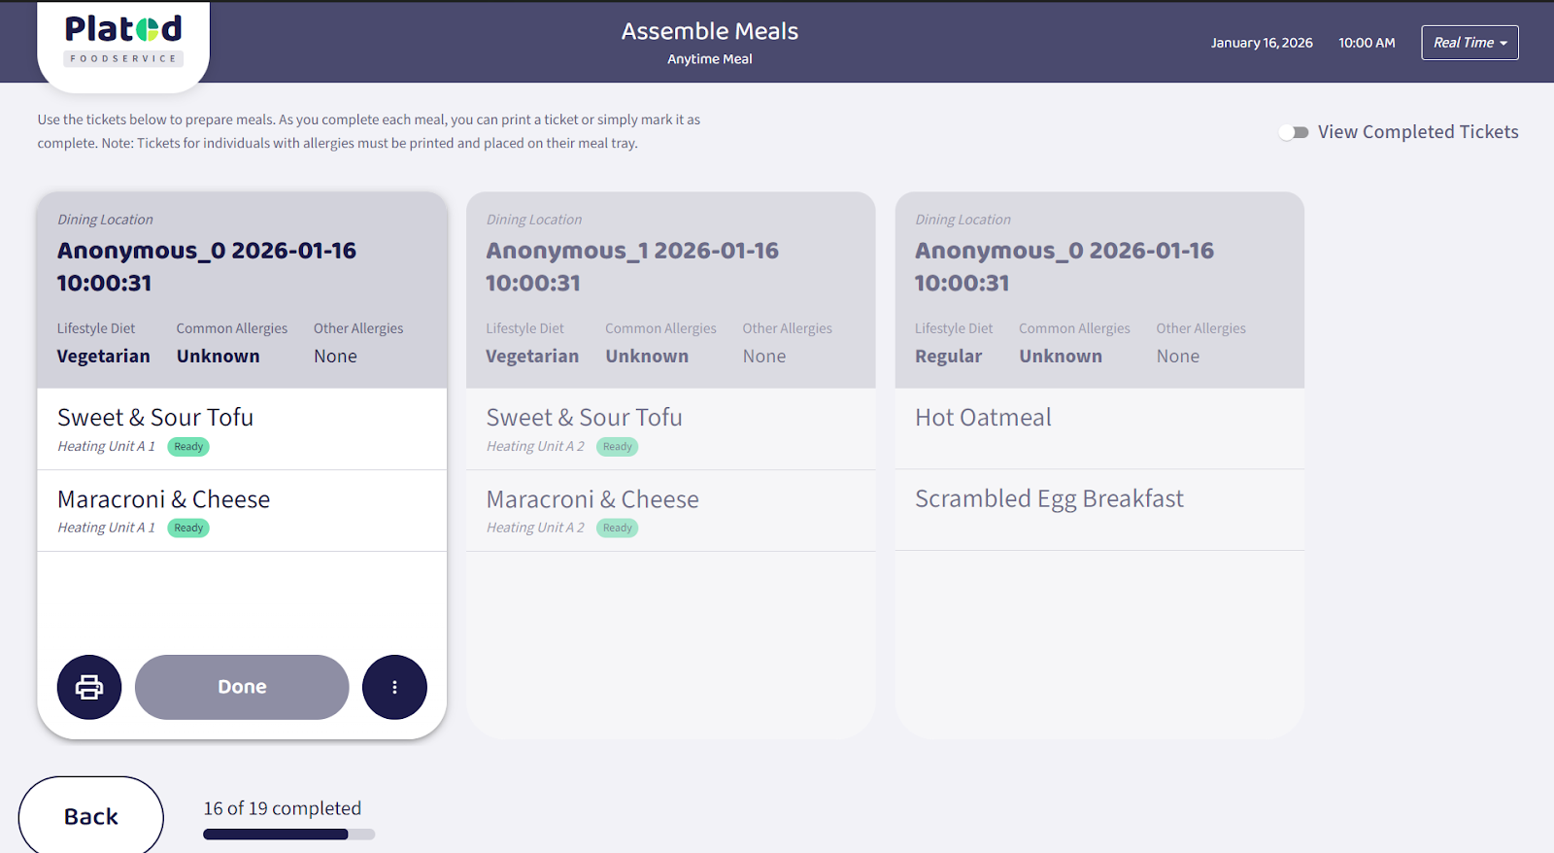Viewport: 1554px width, 853px height.
Task: Click Sweet & Sour Tofu in first ticket
Action: tap(155, 418)
